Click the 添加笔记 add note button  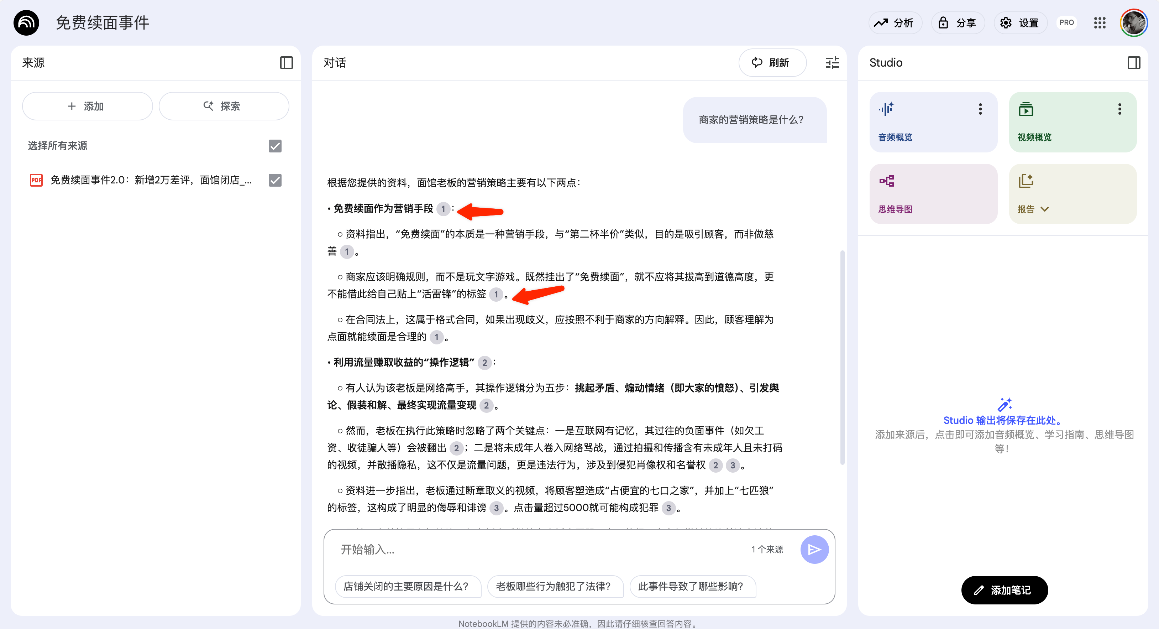point(1004,590)
